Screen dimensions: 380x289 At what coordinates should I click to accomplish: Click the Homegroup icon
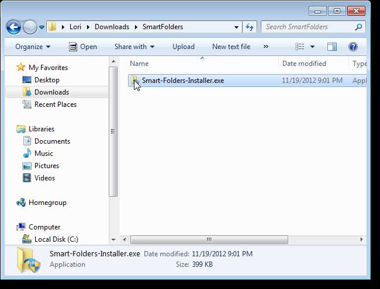[21, 203]
